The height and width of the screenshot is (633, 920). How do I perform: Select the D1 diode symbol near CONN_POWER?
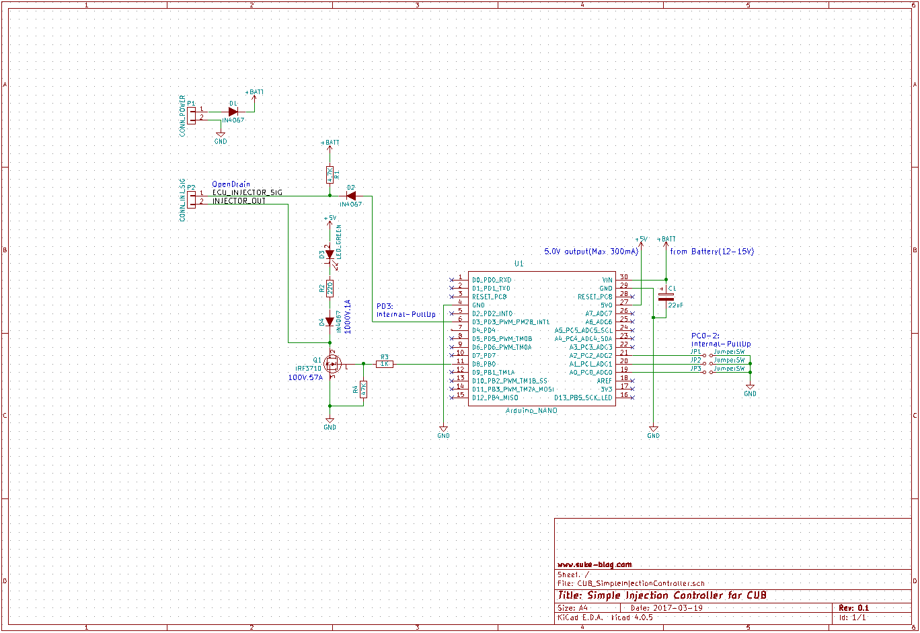pyautogui.click(x=233, y=112)
